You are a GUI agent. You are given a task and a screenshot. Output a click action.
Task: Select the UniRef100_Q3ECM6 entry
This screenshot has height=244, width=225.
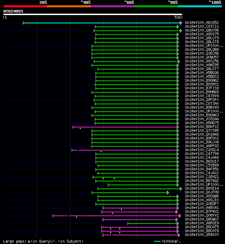point(202,53)
